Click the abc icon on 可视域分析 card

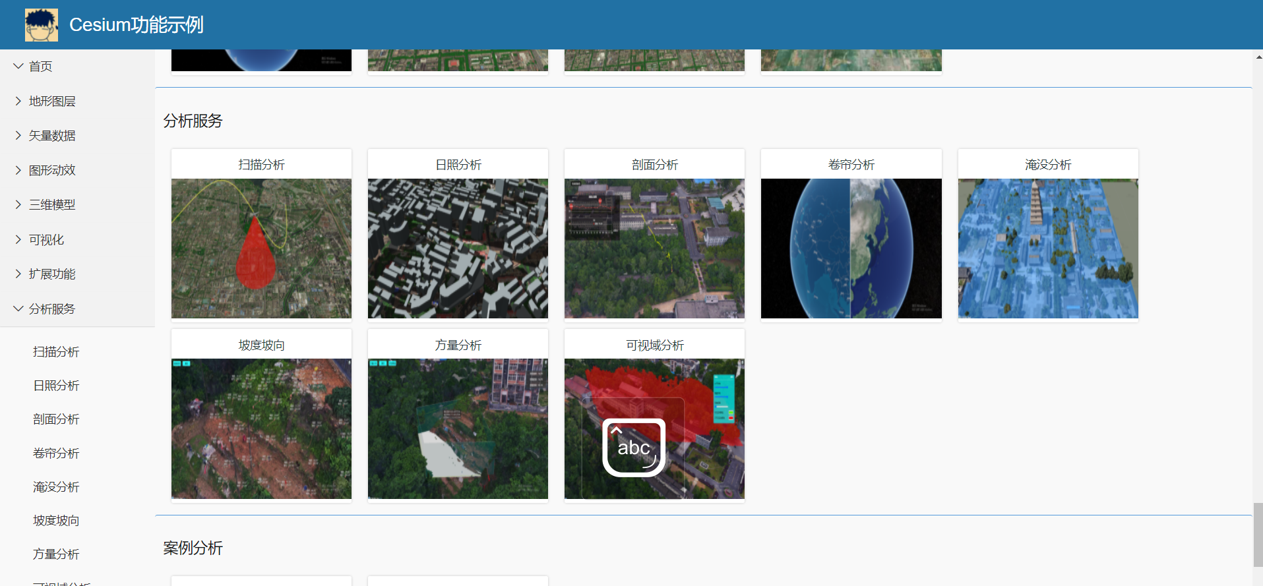coord(634,448)
